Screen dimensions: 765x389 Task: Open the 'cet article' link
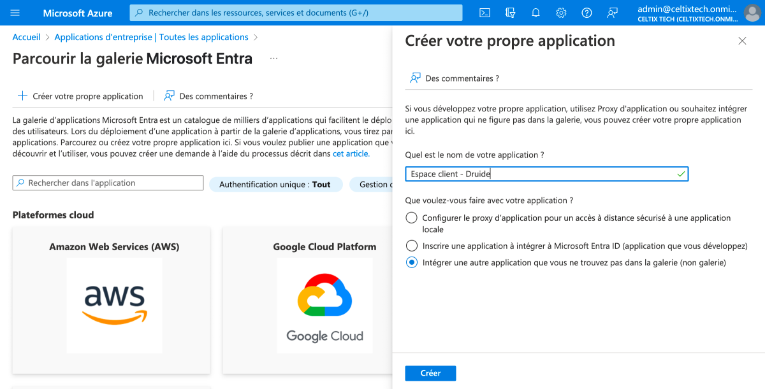pos(351,153)
